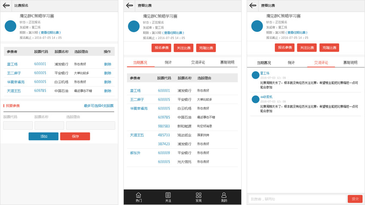Screen dimensions: 365x205
Task: Click back arrow on 比赛报名 screen
Action: pos(6,6)
